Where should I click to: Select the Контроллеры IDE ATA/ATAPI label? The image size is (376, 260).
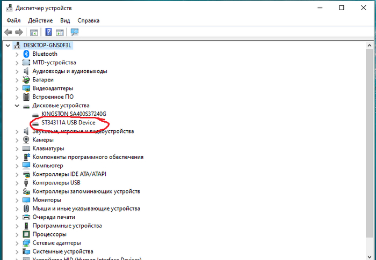(x=69, y=174)
